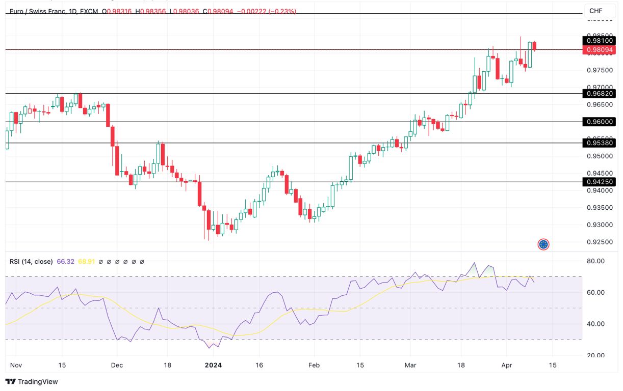Toggle the yellow RSI smoothing value 68.91
623x391 pixels.
(x=87, y=261)
